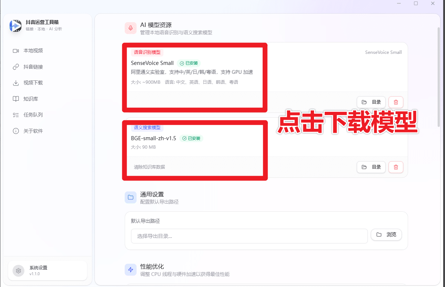Click the 抖音运营工具箱 app logo
445x287 pixels.
pyautogui.click(x=15, y=26)
